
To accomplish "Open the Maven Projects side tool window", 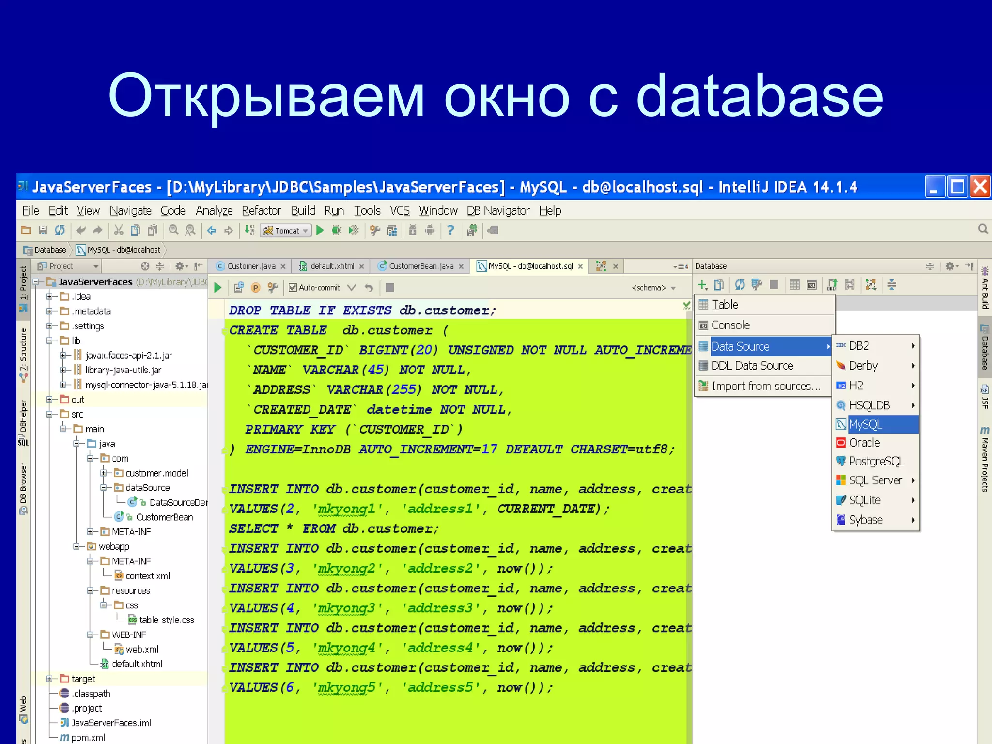I will coord(985,459).
